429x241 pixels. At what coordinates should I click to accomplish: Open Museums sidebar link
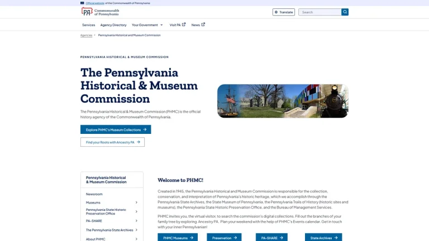(x=93, y=203)
